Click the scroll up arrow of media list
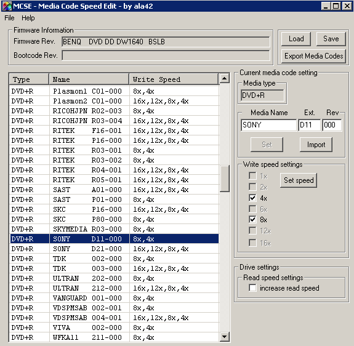 [224, 78]
